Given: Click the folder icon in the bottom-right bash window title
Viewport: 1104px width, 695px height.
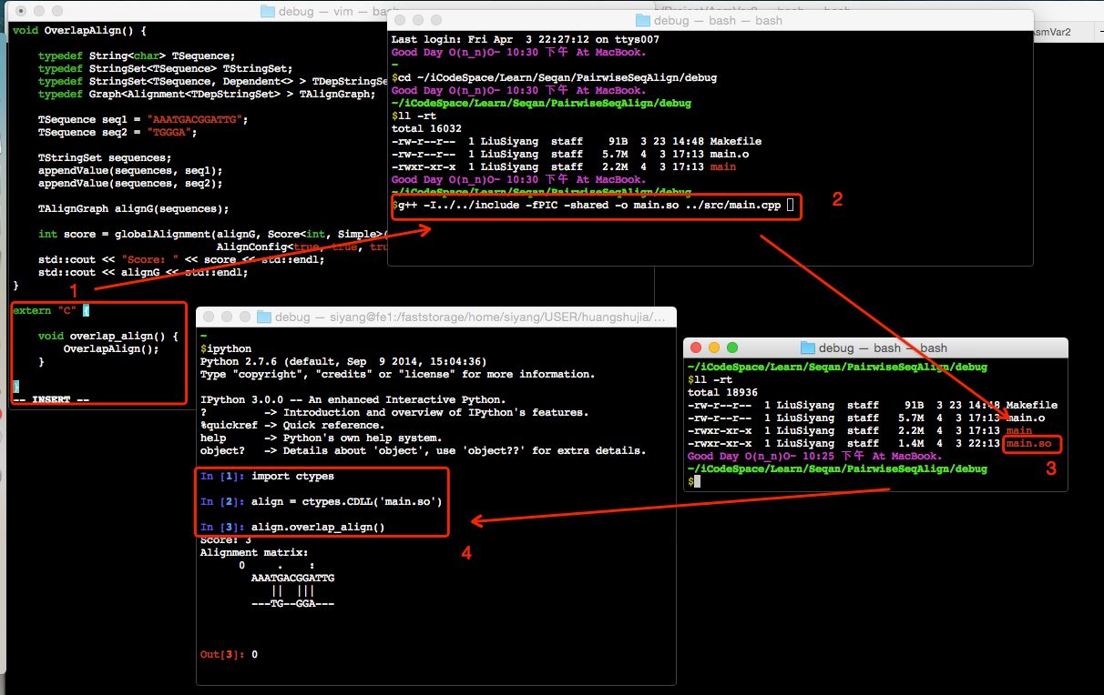Looking at the screenshot, I should (x=807, y=347).
